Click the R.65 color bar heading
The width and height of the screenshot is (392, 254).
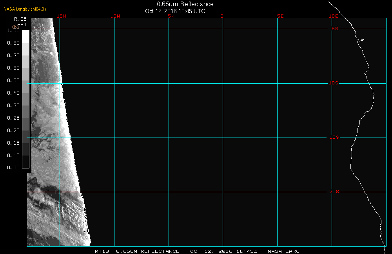(x=20, y=19)
